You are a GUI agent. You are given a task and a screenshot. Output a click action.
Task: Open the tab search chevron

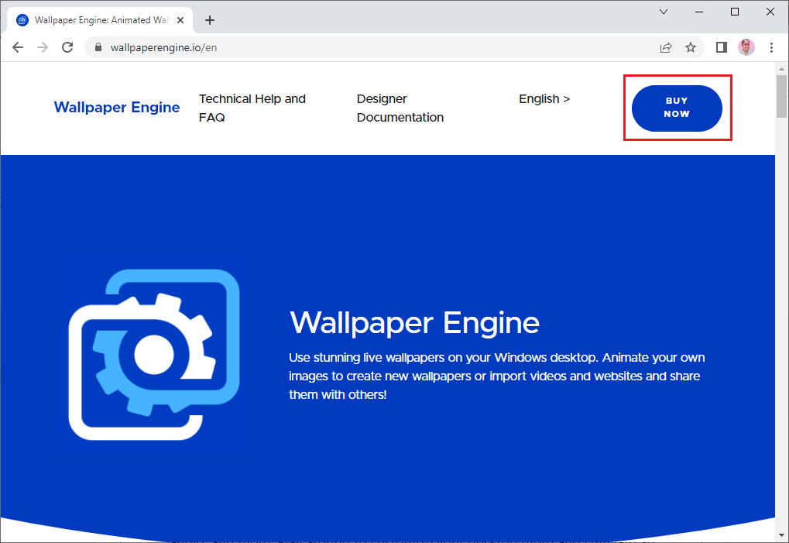tap(664, 12)
